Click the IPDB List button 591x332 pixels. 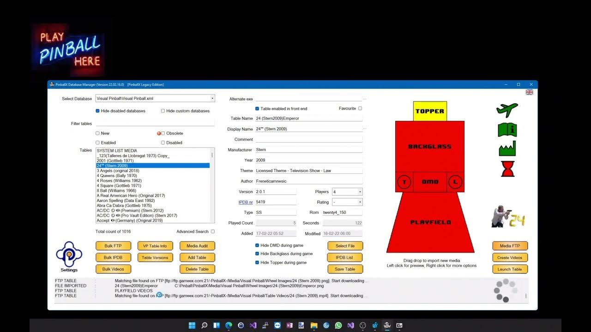(345, 257)
